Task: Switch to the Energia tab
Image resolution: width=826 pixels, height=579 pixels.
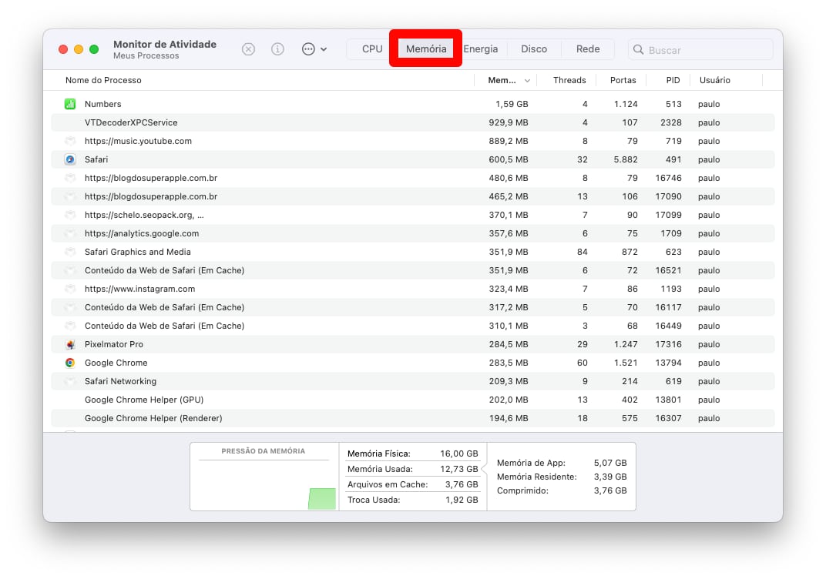Action: [x=481, y=49]
